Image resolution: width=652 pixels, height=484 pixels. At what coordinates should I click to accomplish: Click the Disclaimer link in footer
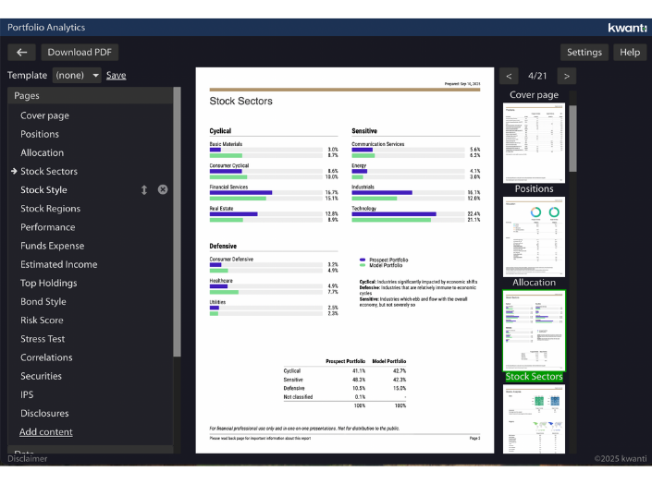click(x=28, y=458)
